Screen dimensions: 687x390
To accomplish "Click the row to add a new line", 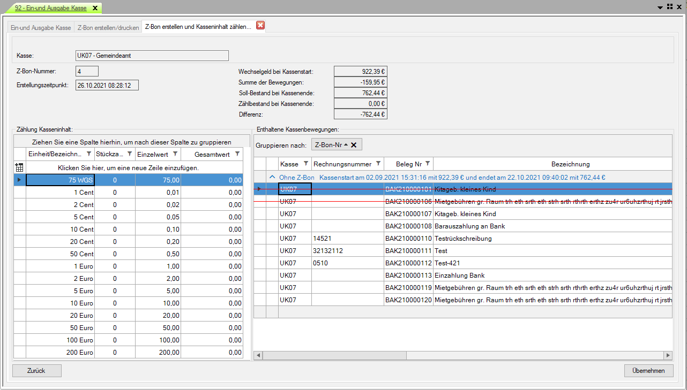I will (x=129, y=167).
